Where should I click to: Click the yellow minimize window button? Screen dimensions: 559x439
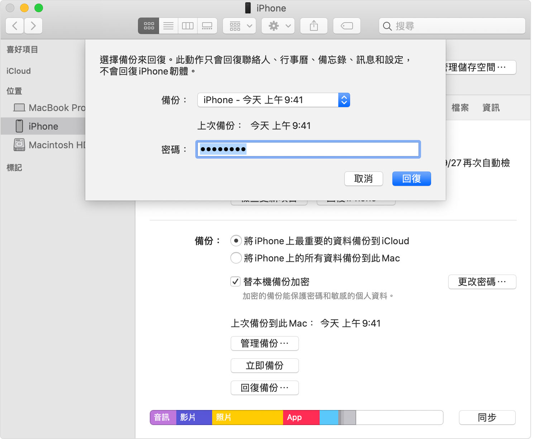click(24, 8)
